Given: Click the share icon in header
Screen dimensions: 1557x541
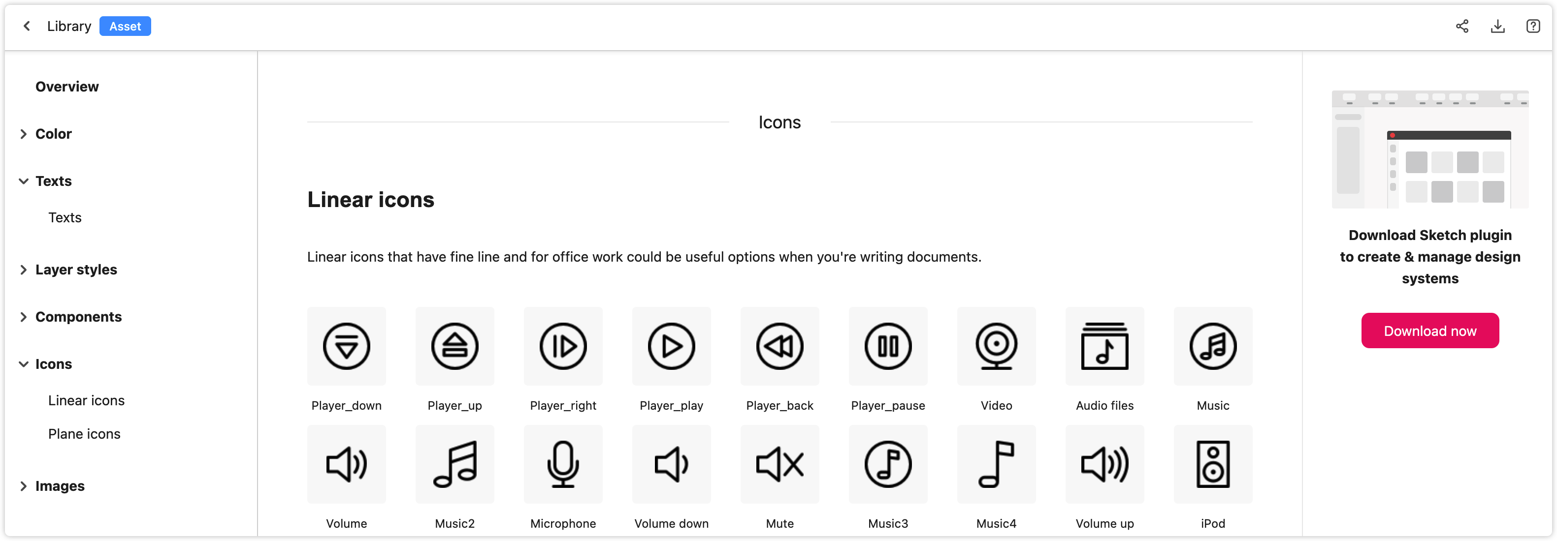Looking at the screenshot, I should tap(1461, 26).
